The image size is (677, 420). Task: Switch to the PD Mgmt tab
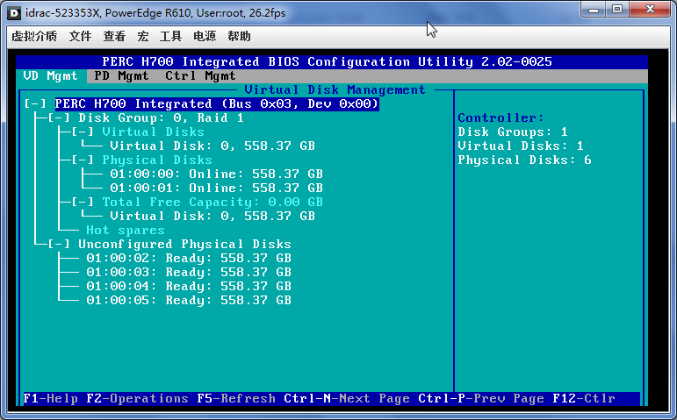121,76
